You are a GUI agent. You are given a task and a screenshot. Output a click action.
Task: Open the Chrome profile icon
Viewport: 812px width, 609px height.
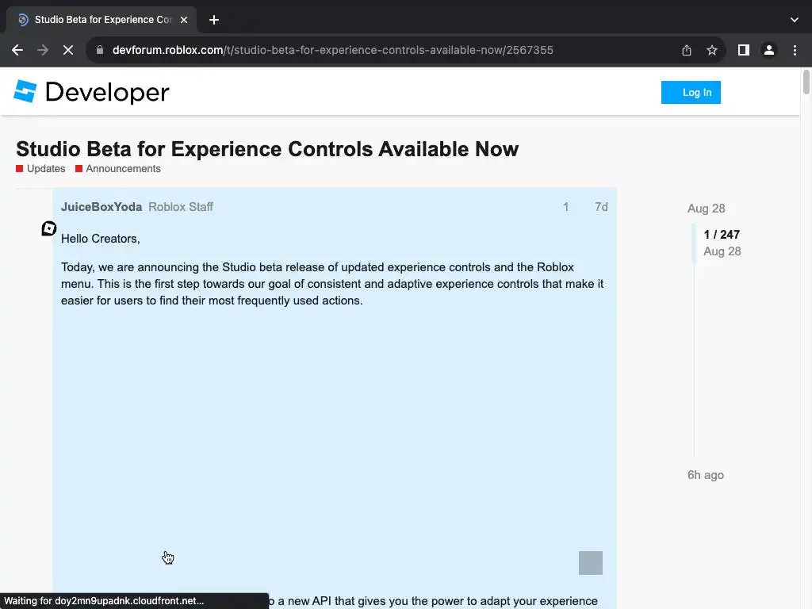click(x=768, y=50)
